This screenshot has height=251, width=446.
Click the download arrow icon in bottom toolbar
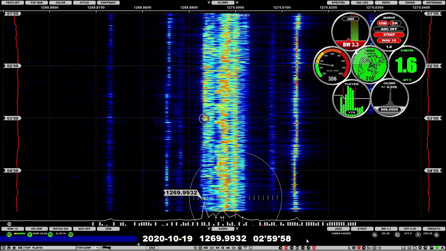point(14,248)
